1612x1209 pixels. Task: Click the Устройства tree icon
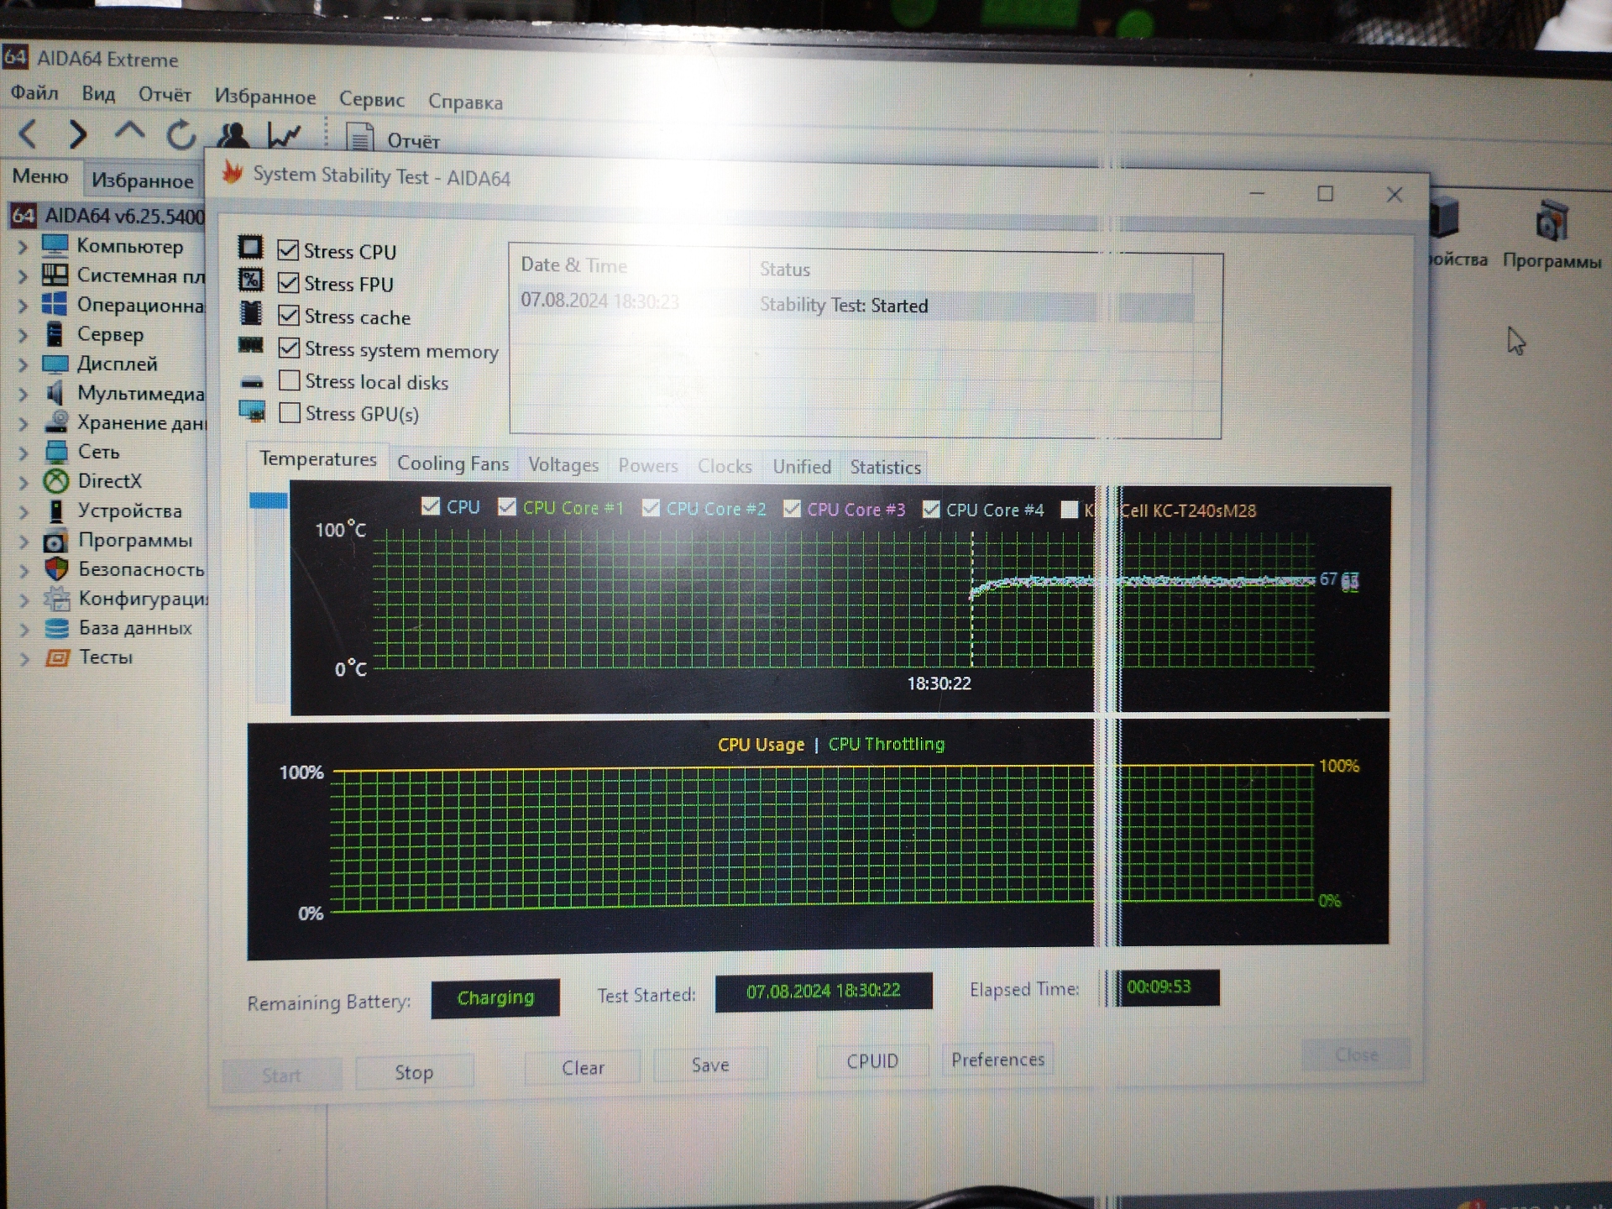(56, 510)
